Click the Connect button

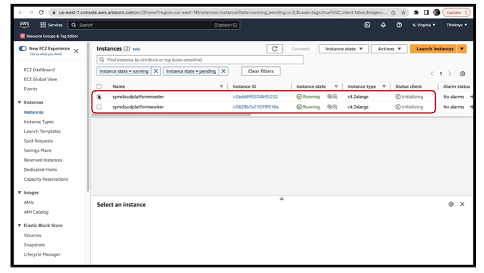[300, 49]
